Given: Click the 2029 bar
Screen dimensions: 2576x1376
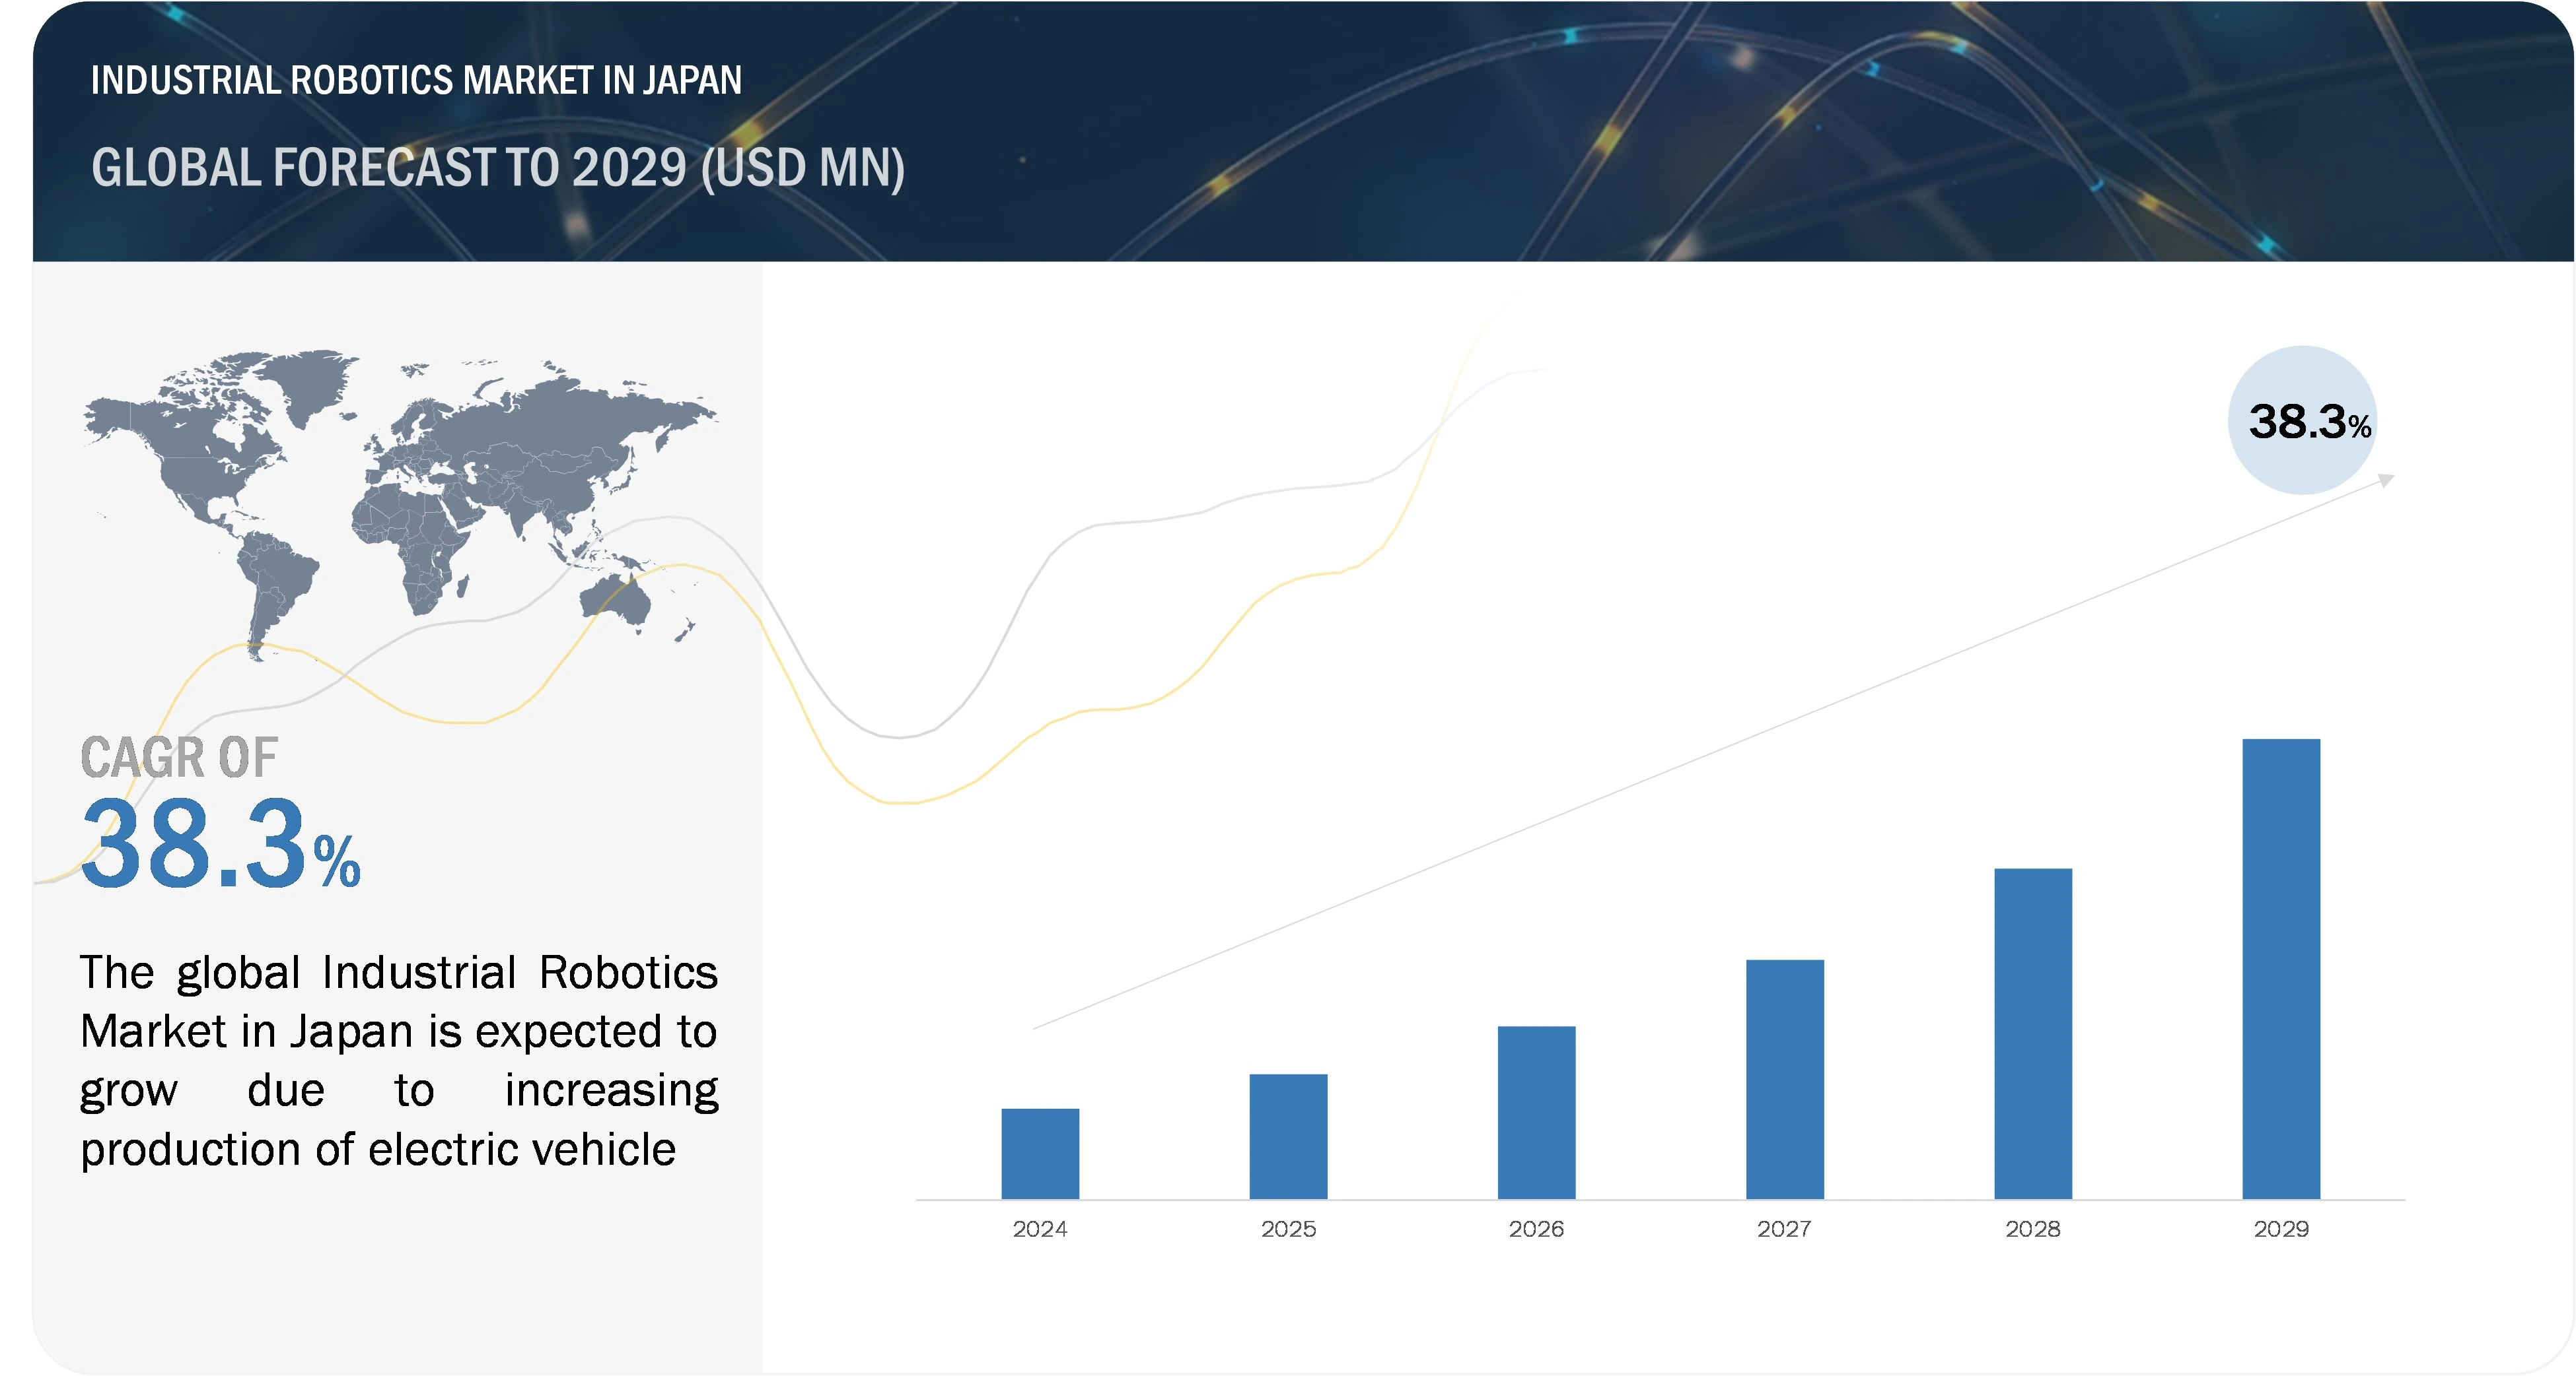Looking at the screenshot, I should pyautogui.click(x=2281, y=968).
